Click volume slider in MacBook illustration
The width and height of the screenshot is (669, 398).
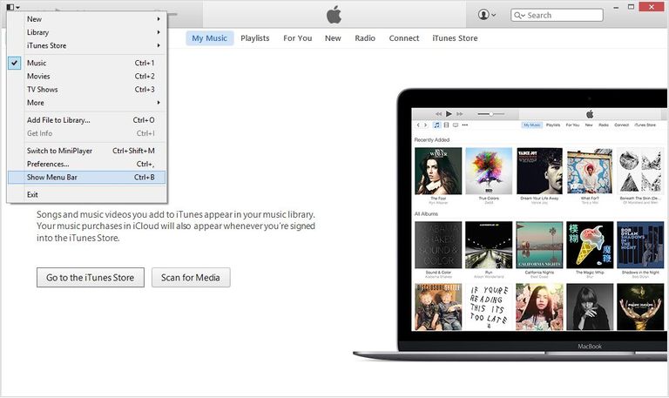tap(491, 114)
